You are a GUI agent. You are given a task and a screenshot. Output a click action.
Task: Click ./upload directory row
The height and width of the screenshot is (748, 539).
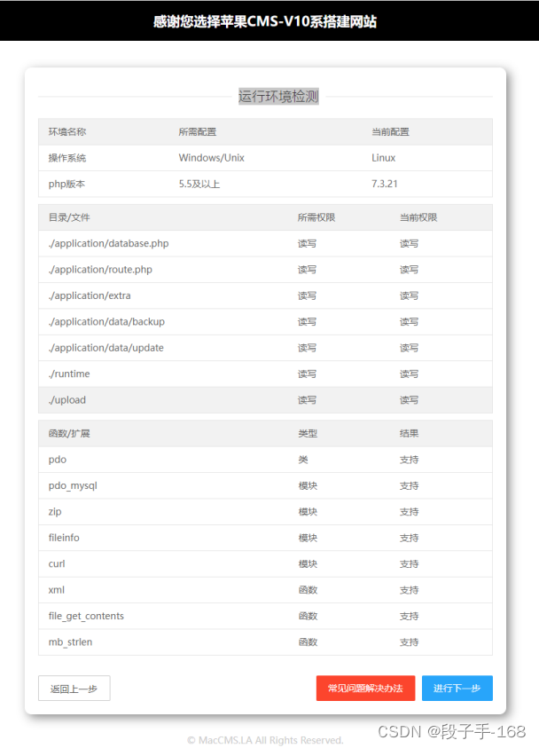pyautogui.click(x=265, y=400)
